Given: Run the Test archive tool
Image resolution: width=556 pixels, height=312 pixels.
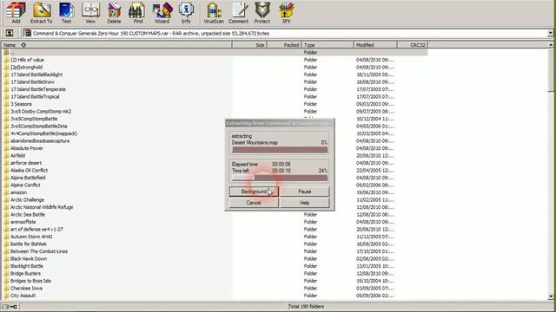Looking at the screenshot, I should (x=66, y=12).
